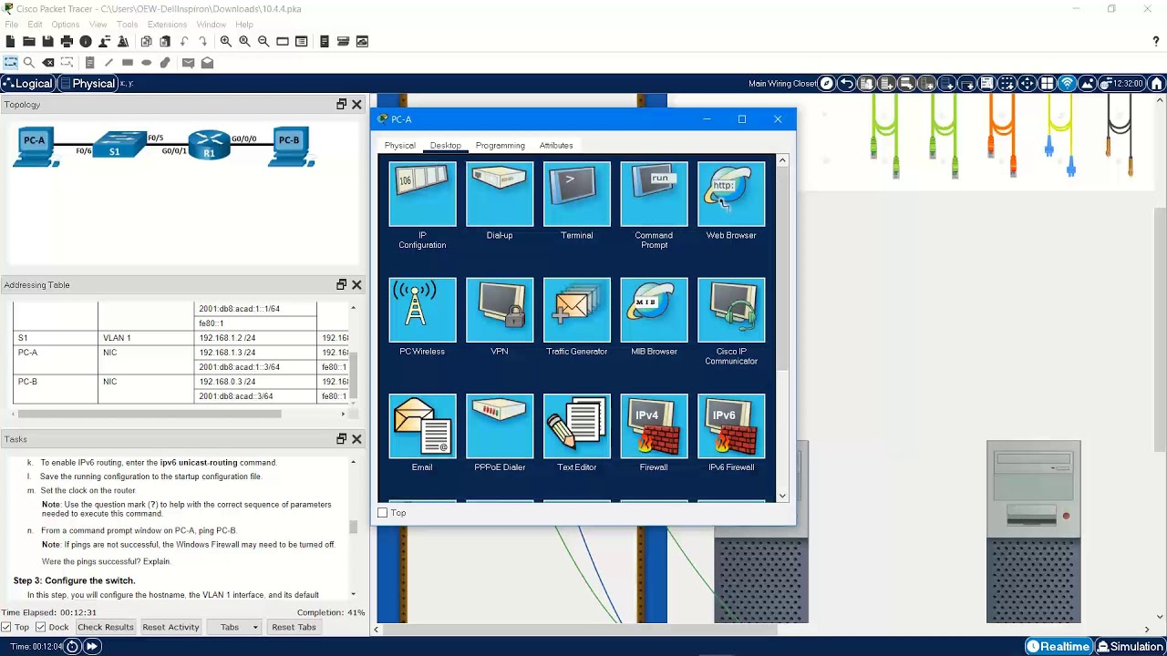Click the Reset Tabs button
Viewport: 1167px width, 656px height.
coord(294,627)
